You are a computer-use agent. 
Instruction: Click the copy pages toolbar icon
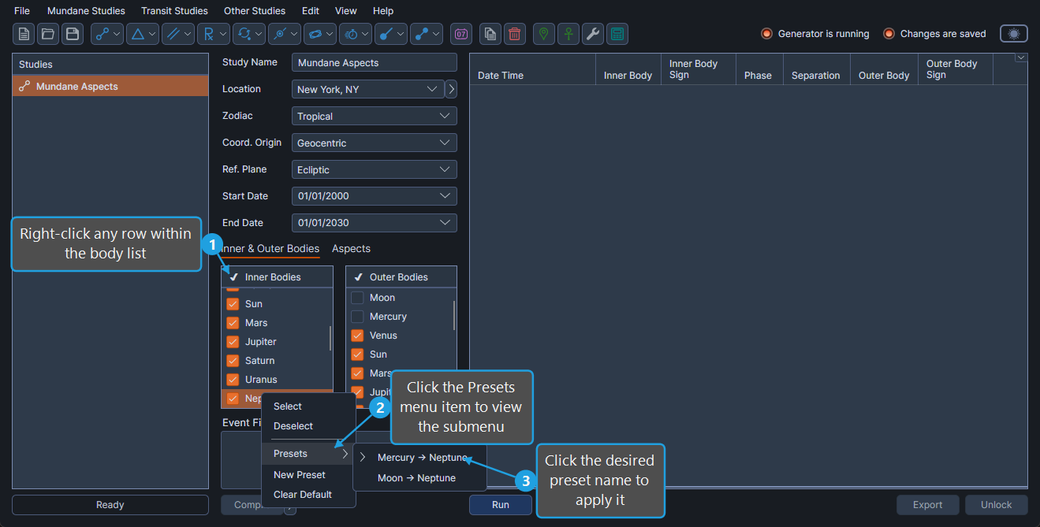[x=490, y=34]
